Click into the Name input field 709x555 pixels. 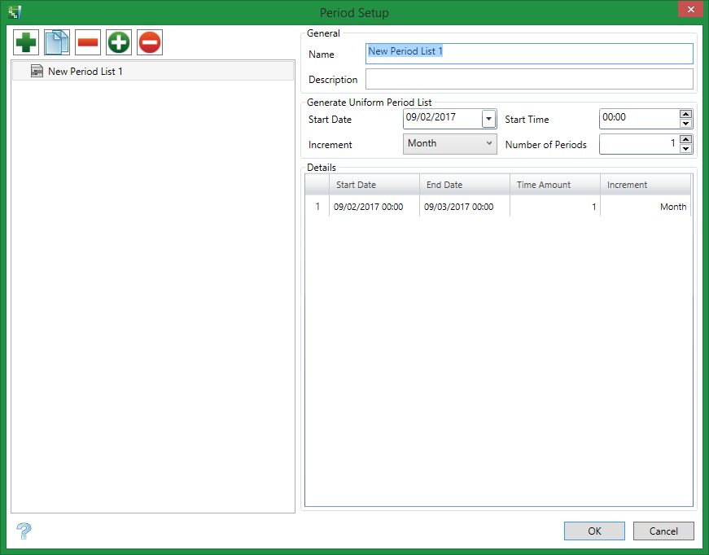coord(529,54)
